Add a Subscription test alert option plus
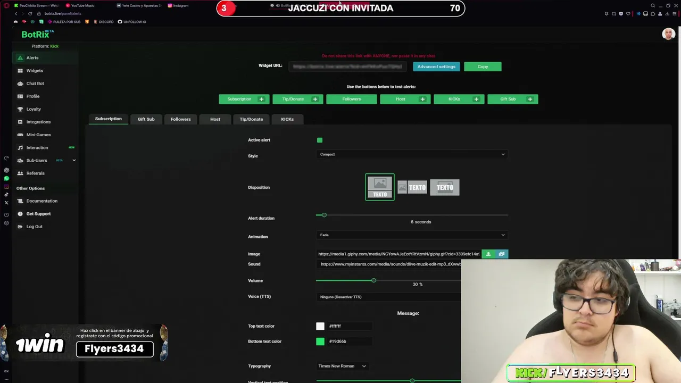681x383 pixels. pos(261,99)
